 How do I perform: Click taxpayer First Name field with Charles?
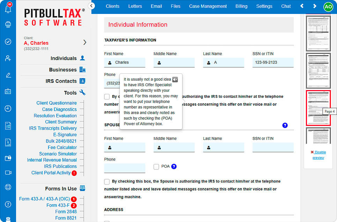[125, 62]
